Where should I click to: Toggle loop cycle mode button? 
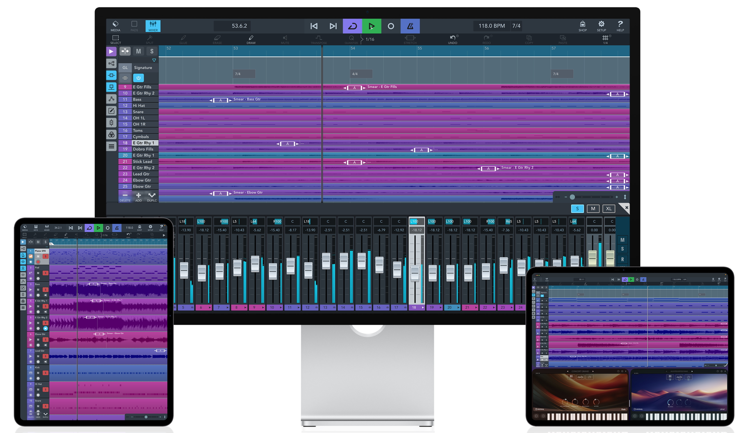click(352, 26)
